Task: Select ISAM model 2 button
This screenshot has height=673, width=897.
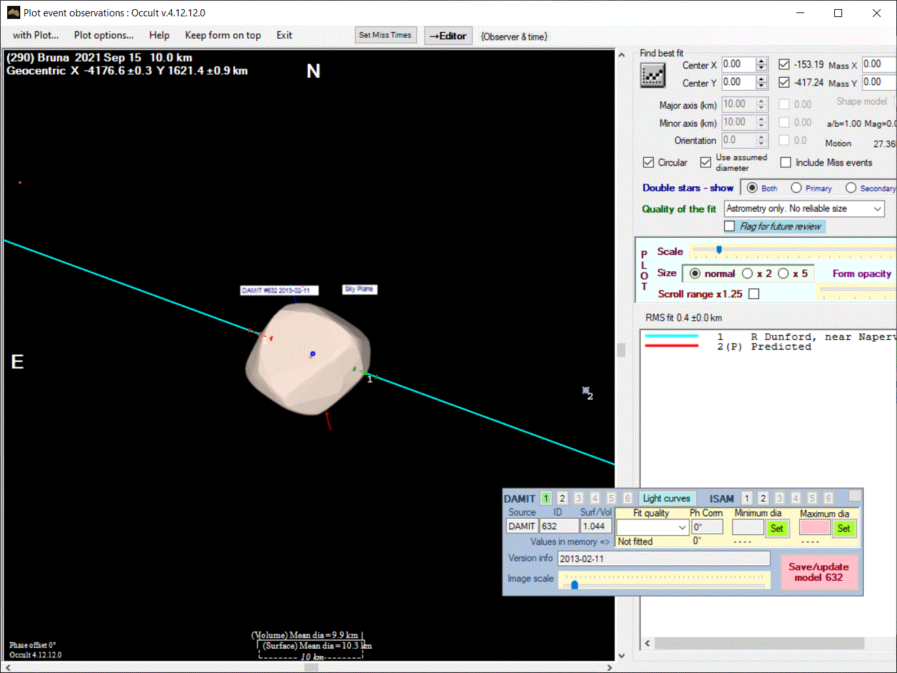Action: [763, 498]
